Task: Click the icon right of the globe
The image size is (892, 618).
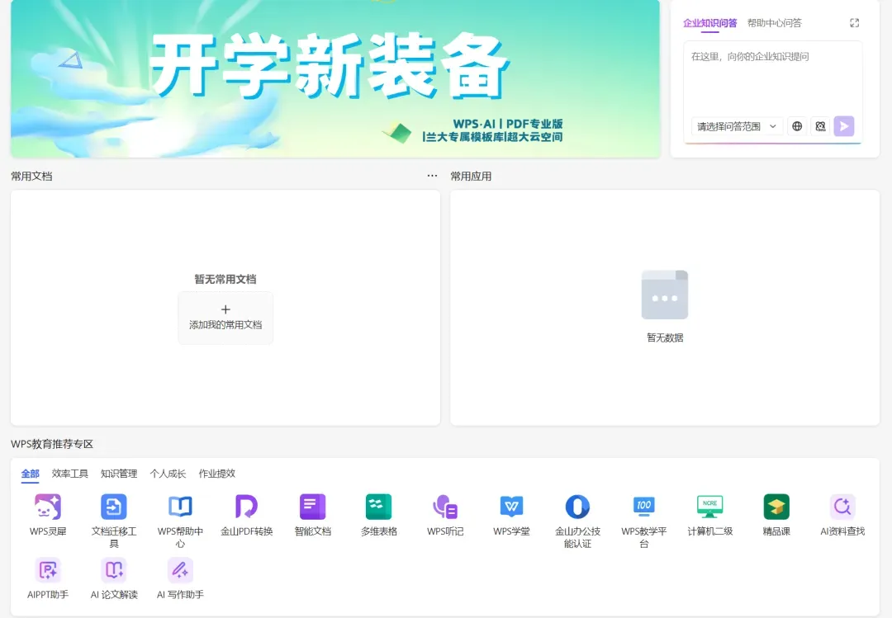Action: [x=820, y=126]
